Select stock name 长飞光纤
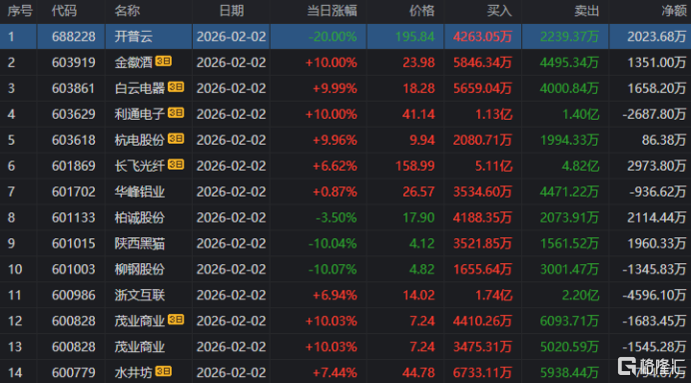The image size is (692, 383). 140,166
